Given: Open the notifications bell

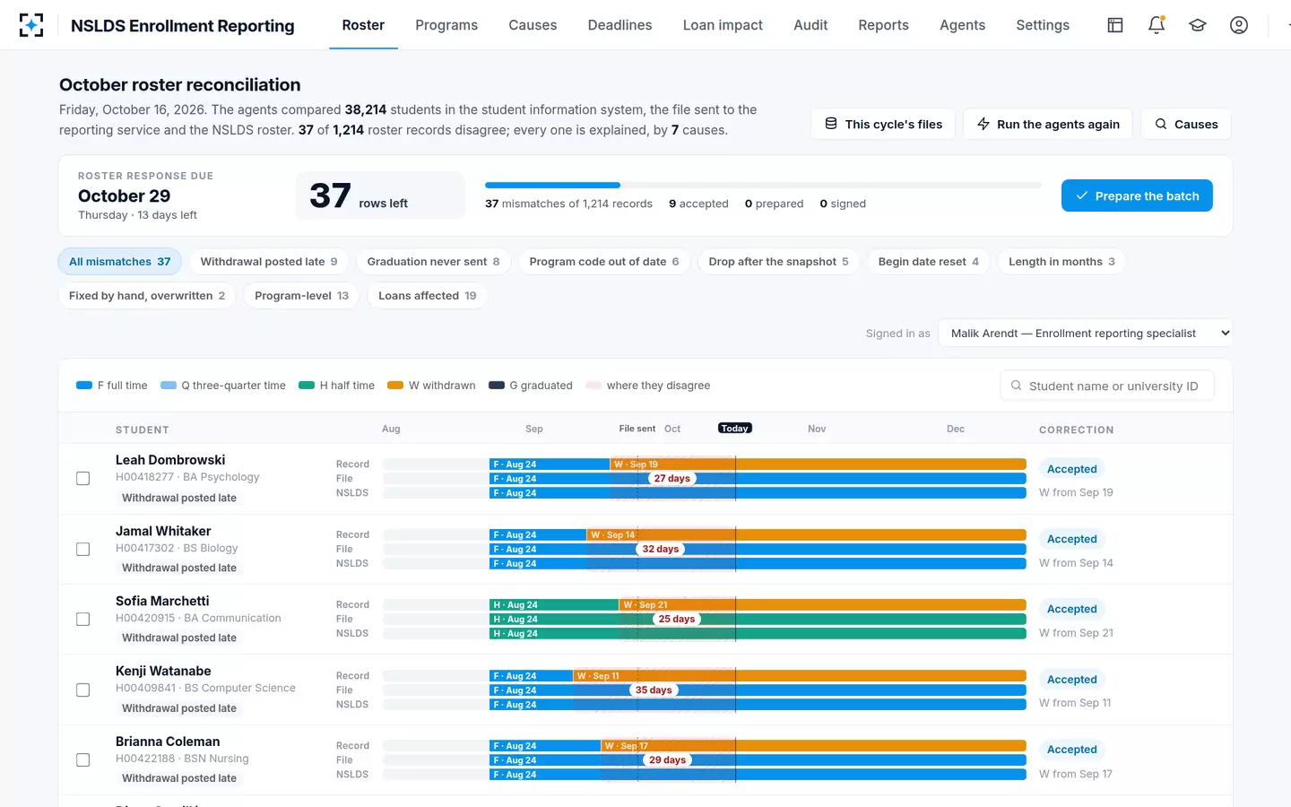Looking at the screenshot, I should (x=1157, y=25).
